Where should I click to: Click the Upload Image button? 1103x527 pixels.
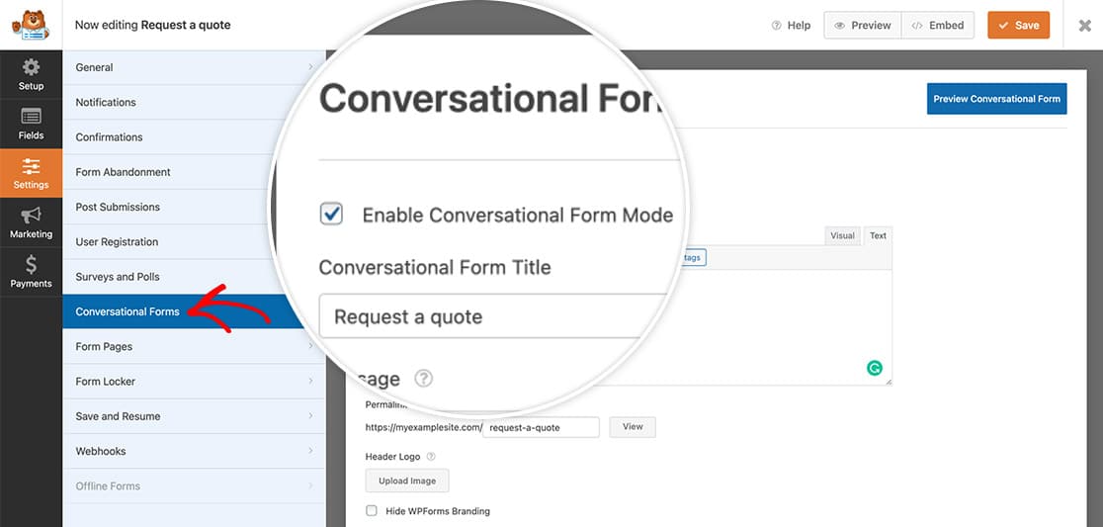(407, 482)
